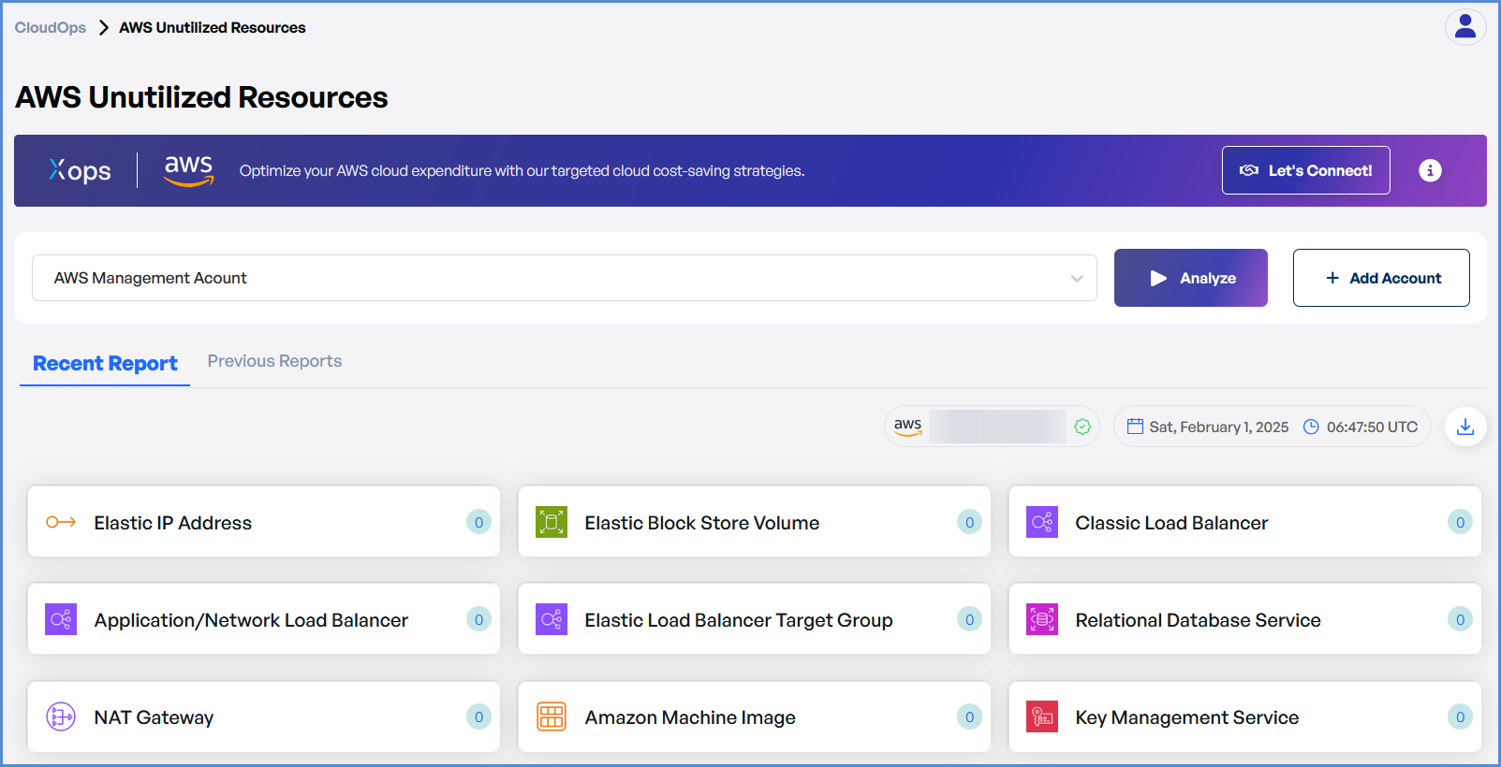1501x767 pixels.
Task: Click the green verified badge icon
Action: click(x=1082, y=427)
